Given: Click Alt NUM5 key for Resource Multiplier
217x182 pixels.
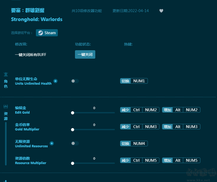Looking at the screenshot, I should tap(191, 160).
